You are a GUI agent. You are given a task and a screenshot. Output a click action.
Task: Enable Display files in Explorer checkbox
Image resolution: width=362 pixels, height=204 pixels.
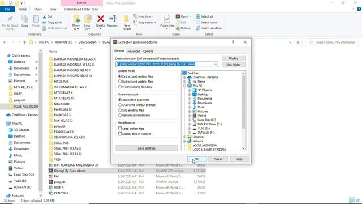tap(119, 134)
